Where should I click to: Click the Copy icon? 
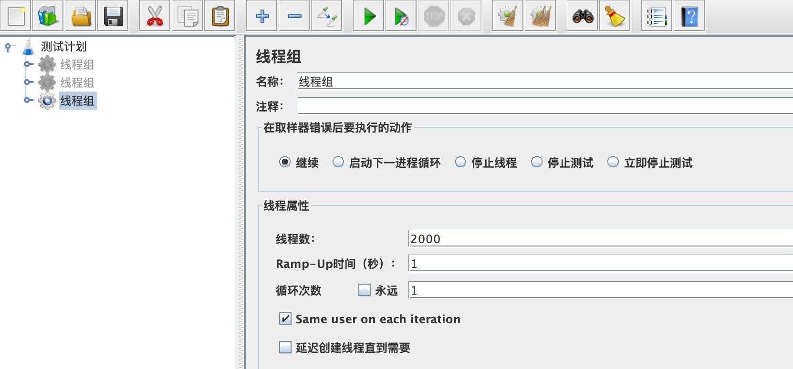click(187, 16)
